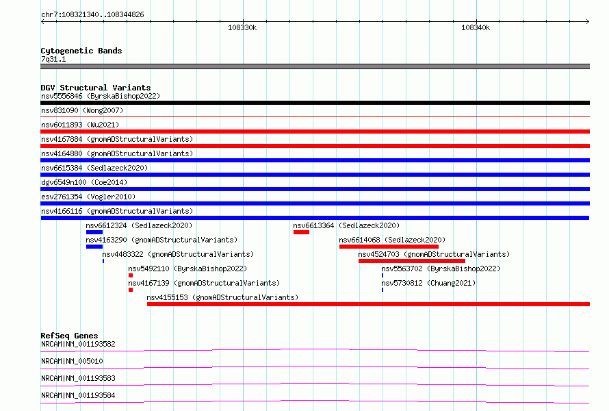
Task: Open transcript NRCAM|NM_001193582
Action: point(78,344)
